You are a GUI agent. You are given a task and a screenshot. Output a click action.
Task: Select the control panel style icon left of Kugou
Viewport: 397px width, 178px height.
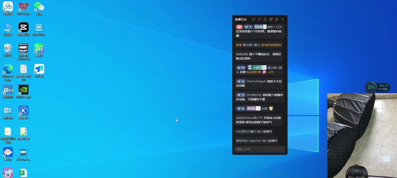pos(8,113)
